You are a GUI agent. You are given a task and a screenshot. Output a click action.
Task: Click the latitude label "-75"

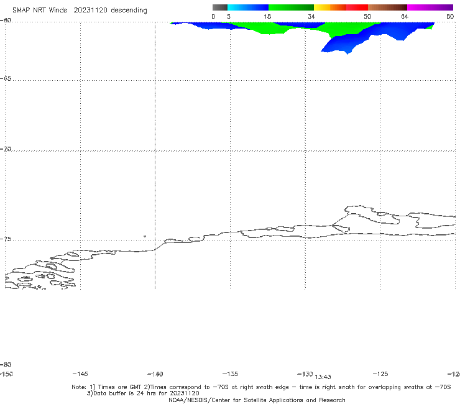(x=6, y=239)
